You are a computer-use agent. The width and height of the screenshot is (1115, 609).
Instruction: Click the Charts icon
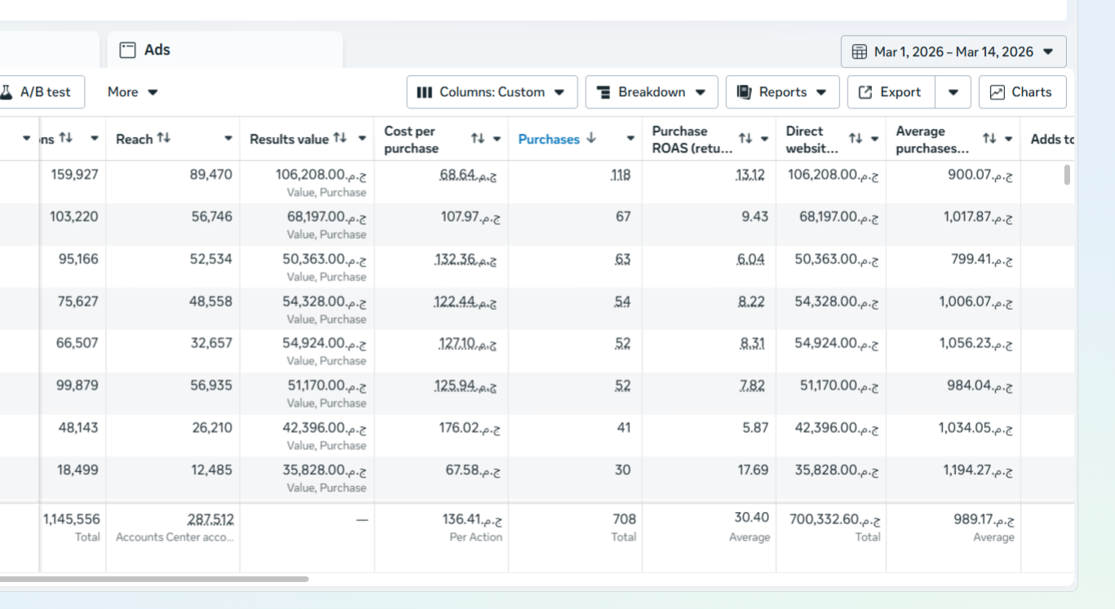click(997, 92)
